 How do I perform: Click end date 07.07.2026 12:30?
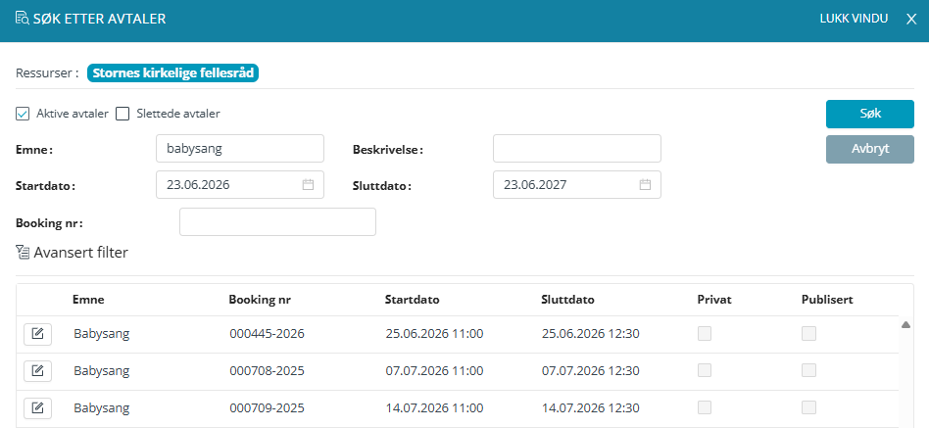591,371
